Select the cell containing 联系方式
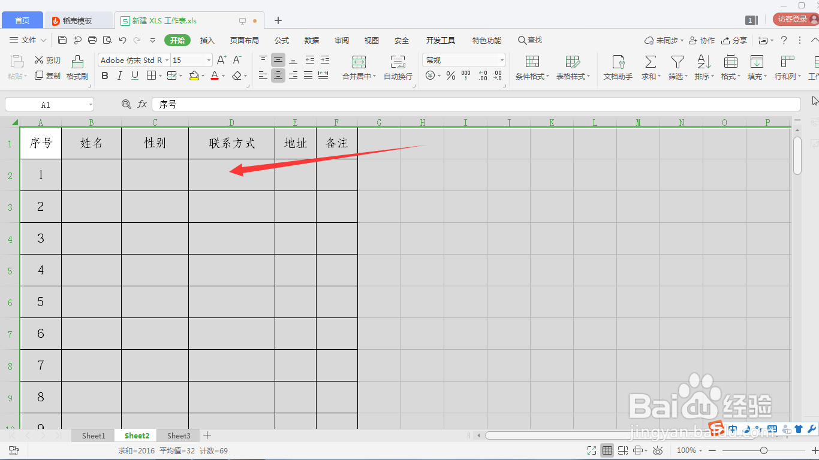This screenshot has height=460, width=819. (232, 143)
